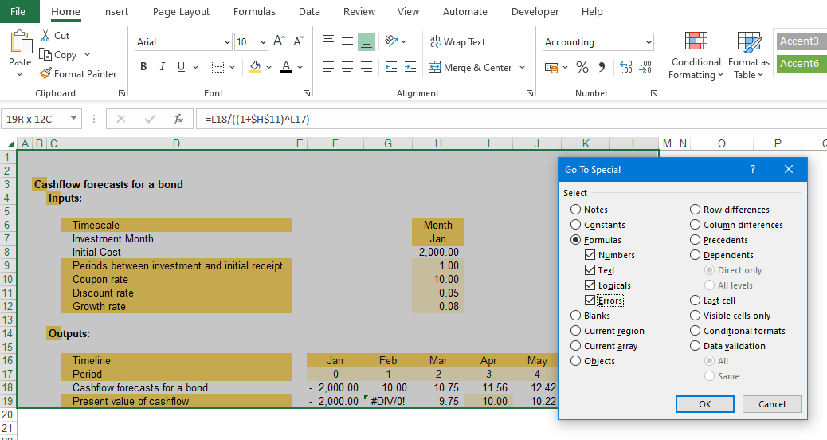Click the Insert Function fx icon
This screenshot has height=440, width=827.
pos(178,119)
